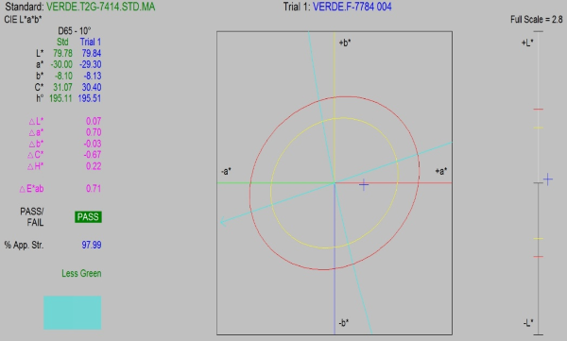This screenshot has width=567, height=341.
Task: Click the Std column header
Action: (62, 42)
